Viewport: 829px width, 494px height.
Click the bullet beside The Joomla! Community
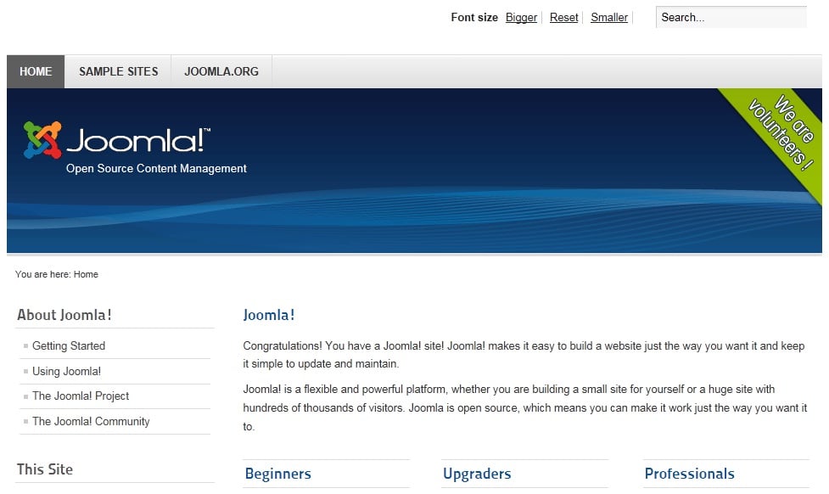click(x=25, y=421)
